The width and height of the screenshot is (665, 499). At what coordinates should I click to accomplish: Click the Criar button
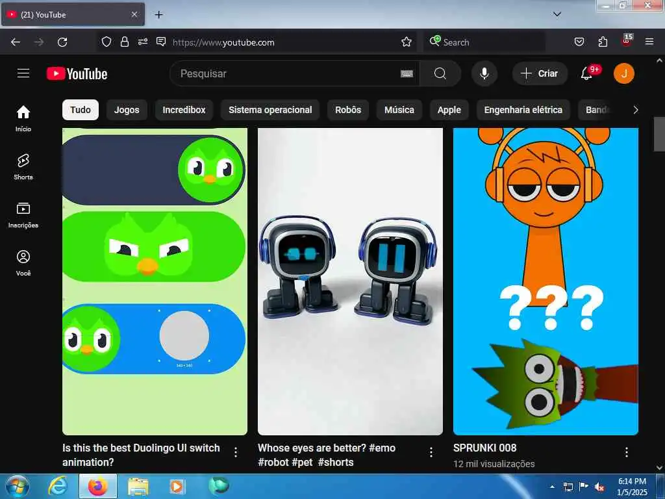(539, 74)
